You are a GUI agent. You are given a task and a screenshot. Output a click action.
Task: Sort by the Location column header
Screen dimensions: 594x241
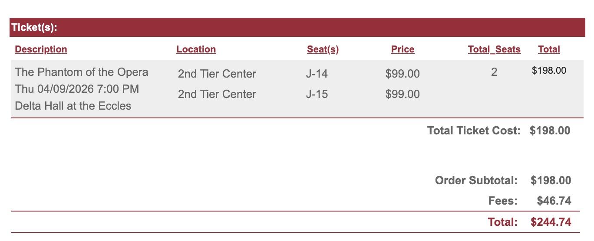(x=196, y=49)
